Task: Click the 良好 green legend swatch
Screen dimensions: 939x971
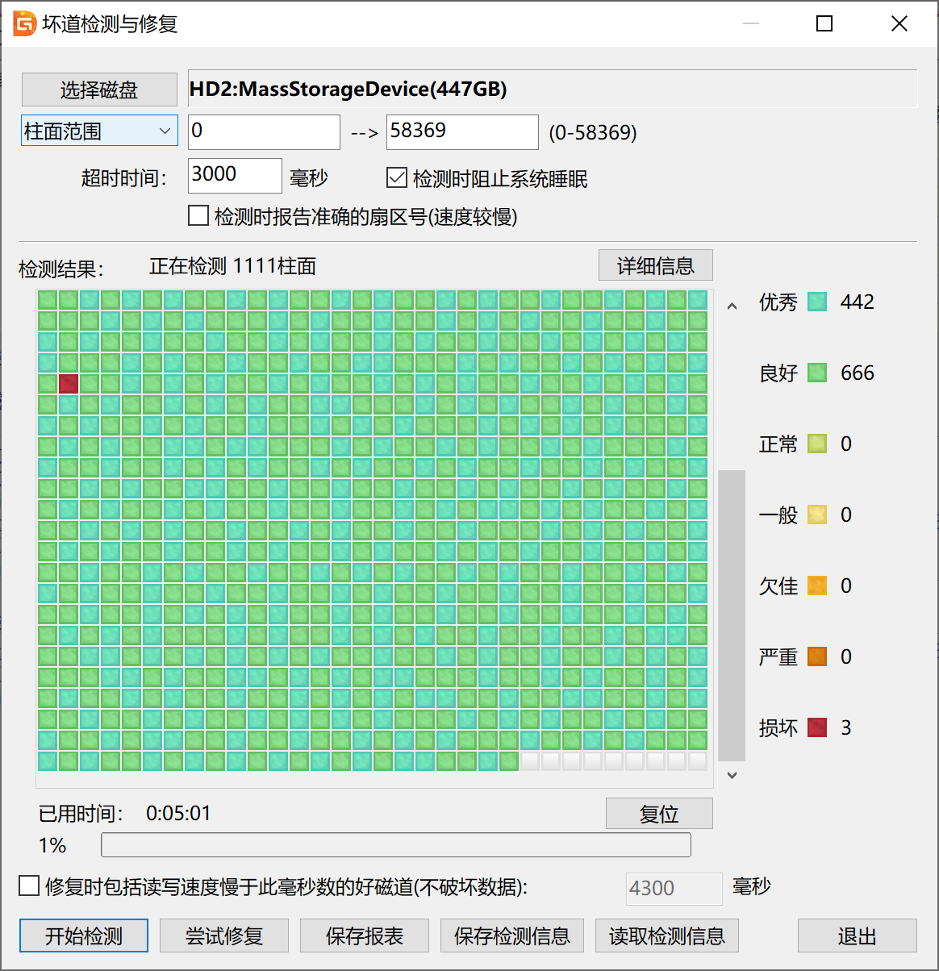Action: pos(817,373)
